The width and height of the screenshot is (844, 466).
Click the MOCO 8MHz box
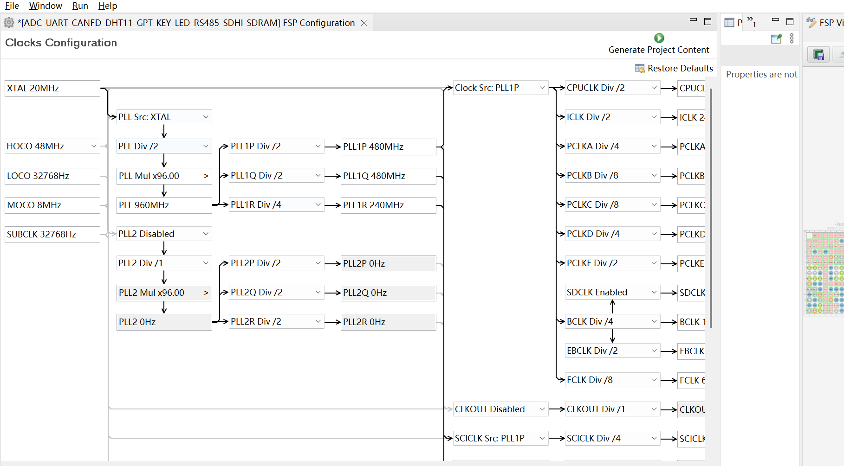point(52,205)
